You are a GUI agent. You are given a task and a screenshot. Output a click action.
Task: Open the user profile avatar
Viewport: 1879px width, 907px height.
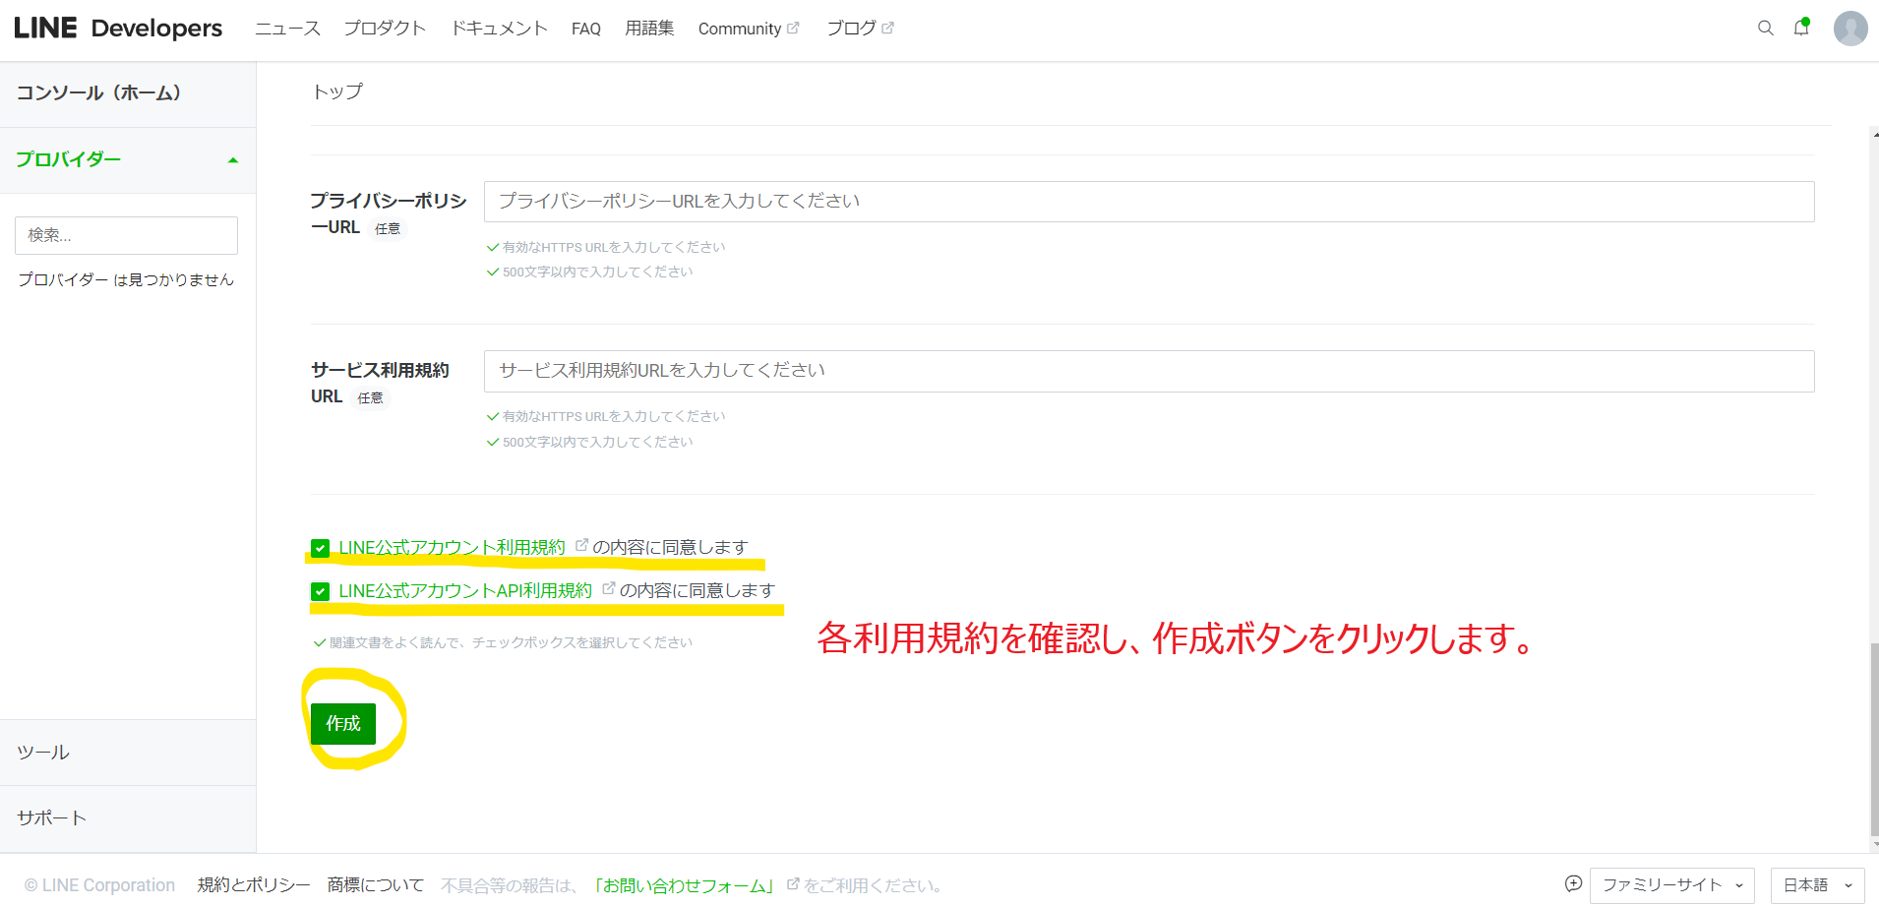tap(1849, 29)
